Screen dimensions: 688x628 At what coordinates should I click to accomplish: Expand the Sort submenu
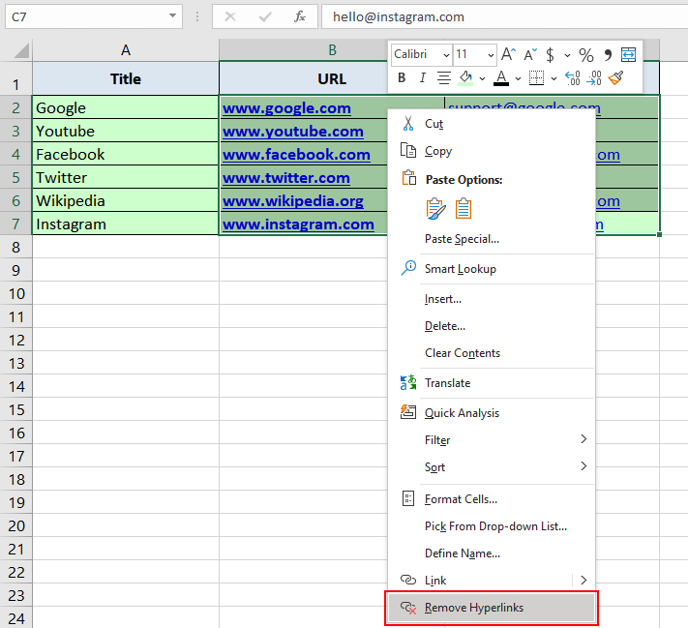click(x=583, y=466)
